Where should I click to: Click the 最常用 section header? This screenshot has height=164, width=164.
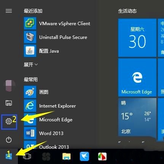click(31, 79)
